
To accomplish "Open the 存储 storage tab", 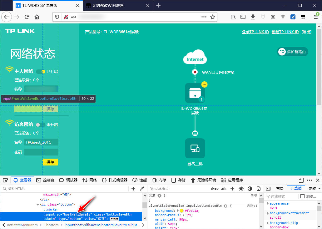I will tap(178, 180).
